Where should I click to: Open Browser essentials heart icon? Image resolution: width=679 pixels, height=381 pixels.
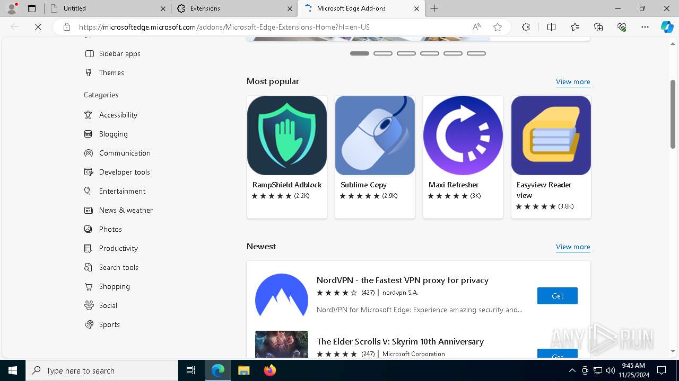tap(622, 27)
